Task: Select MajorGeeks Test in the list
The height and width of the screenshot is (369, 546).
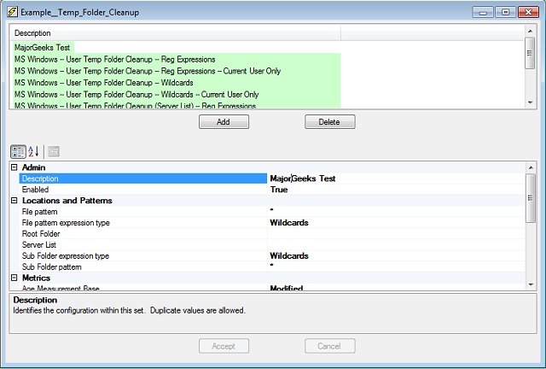Action: point(42,48)
